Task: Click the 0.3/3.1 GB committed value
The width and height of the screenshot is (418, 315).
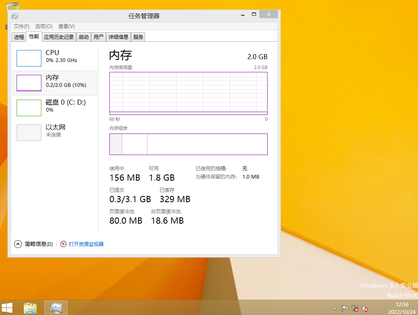Action: point(130,199)
